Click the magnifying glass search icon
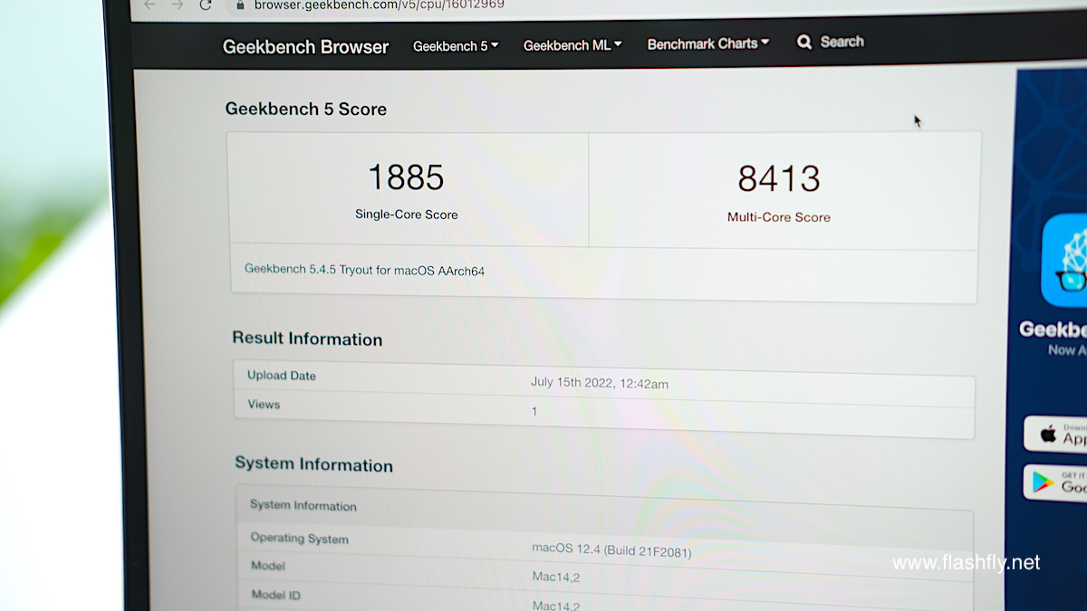Image resolution: width=1087 pixels, height=611 pixels. click(803, 42)
